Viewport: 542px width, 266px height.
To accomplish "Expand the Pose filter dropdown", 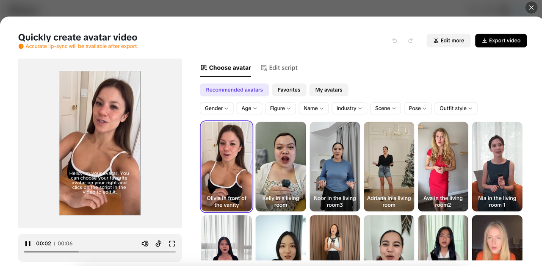I will click(418, 108).
